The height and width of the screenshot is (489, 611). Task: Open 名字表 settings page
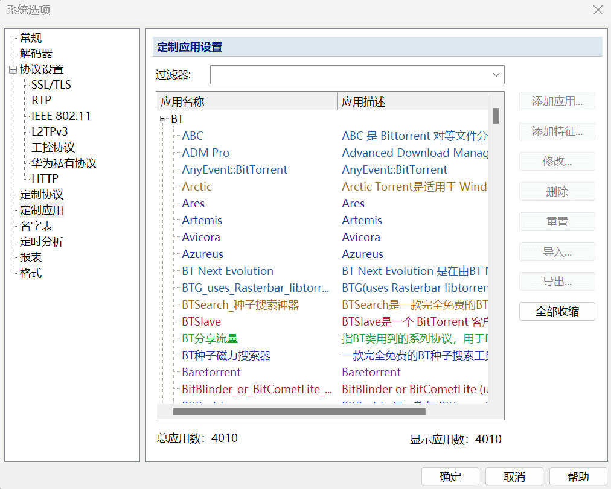click(x=36, y=226)
